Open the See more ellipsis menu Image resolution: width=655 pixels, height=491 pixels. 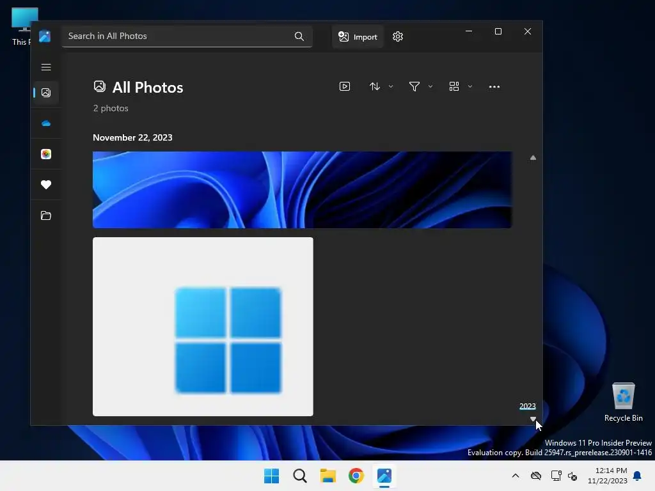494,87
